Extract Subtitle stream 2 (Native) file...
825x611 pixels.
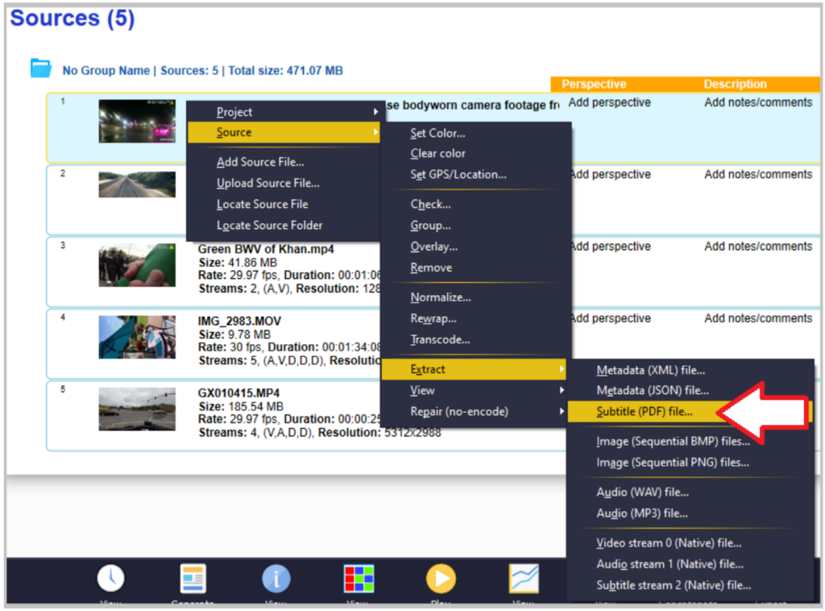(x=690, y=585)
